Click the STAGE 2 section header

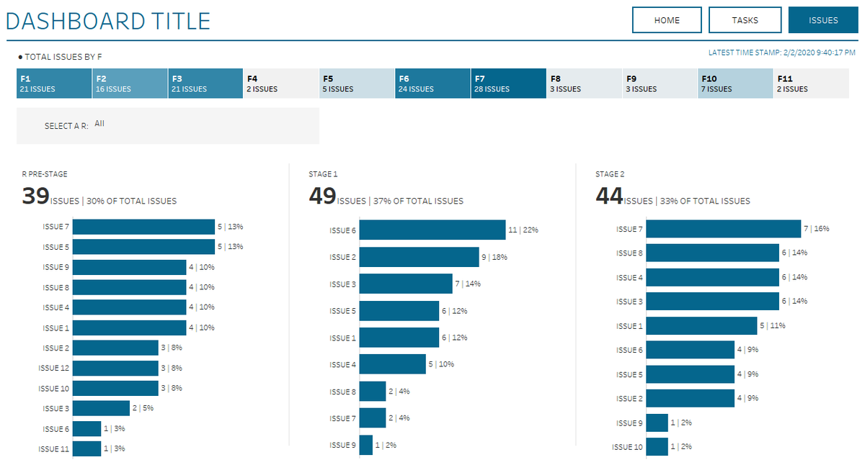tap(610, 174)
